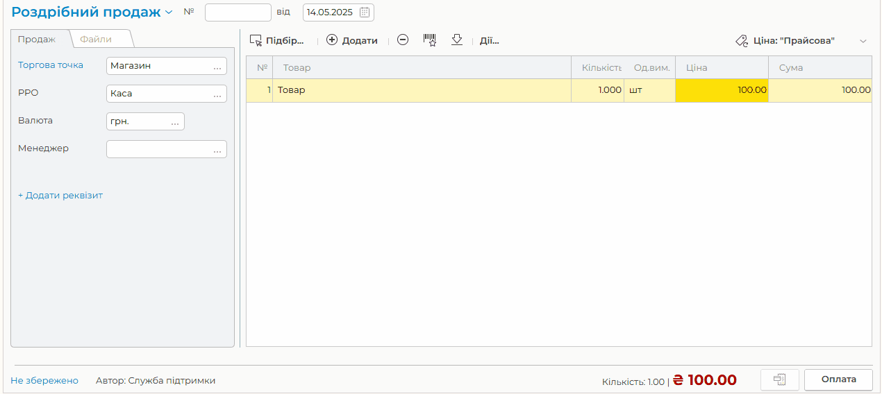The image size is (882, 394).
Task: Open Менеджер field ellipsis selector
Action: [x=217, y=149]
